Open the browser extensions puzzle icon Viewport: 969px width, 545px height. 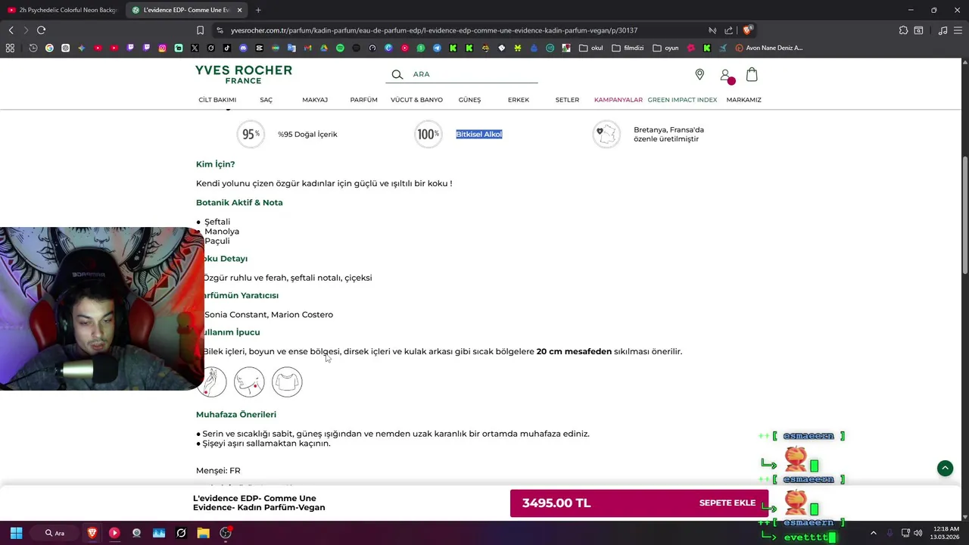tap(903, 30)
